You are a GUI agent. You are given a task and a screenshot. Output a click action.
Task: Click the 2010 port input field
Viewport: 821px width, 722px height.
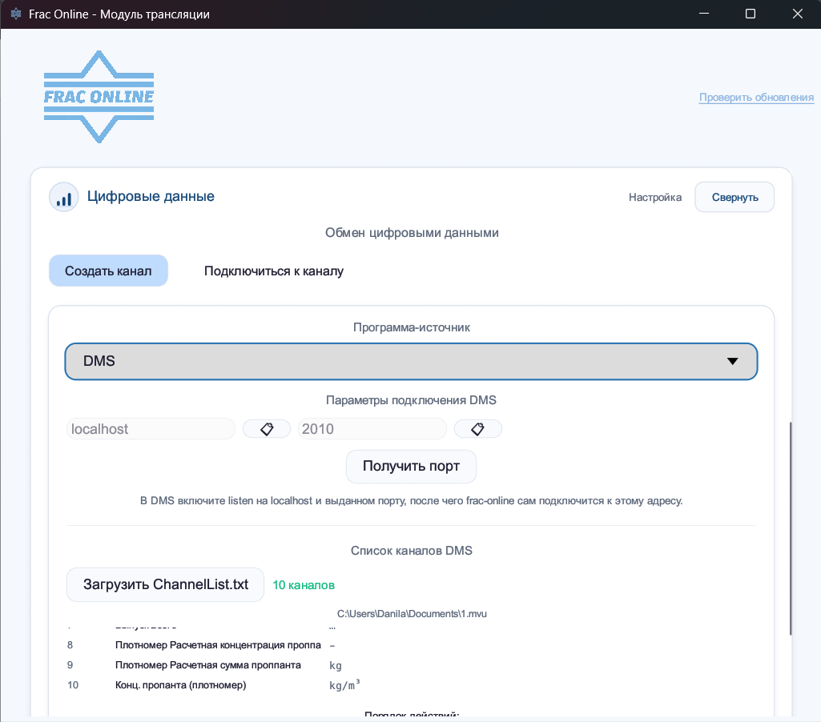(x=372, y=429)
